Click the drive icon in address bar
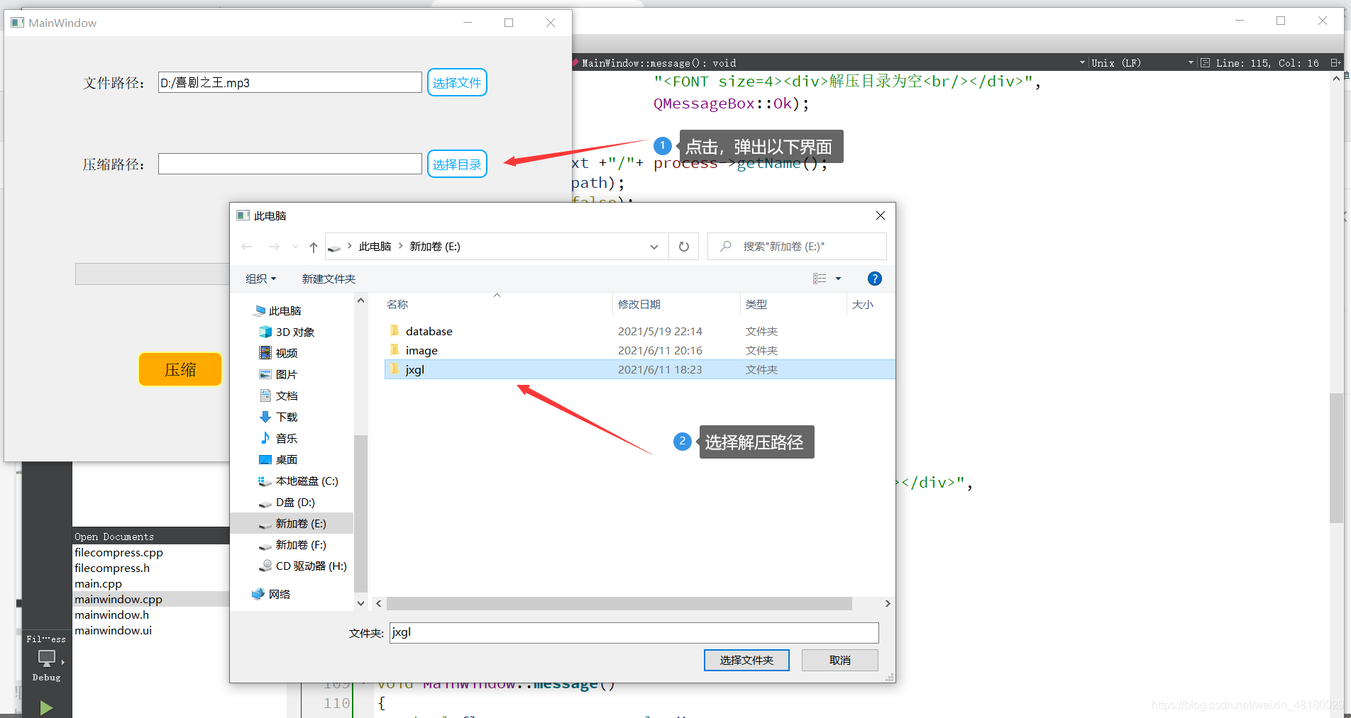 334,247
